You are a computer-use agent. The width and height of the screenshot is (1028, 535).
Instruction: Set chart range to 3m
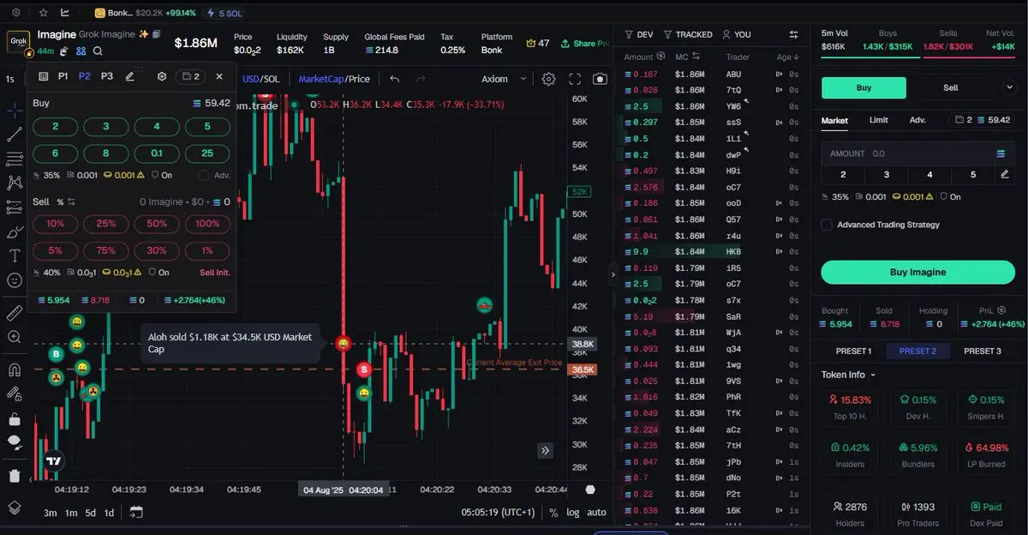coord(51,513)
